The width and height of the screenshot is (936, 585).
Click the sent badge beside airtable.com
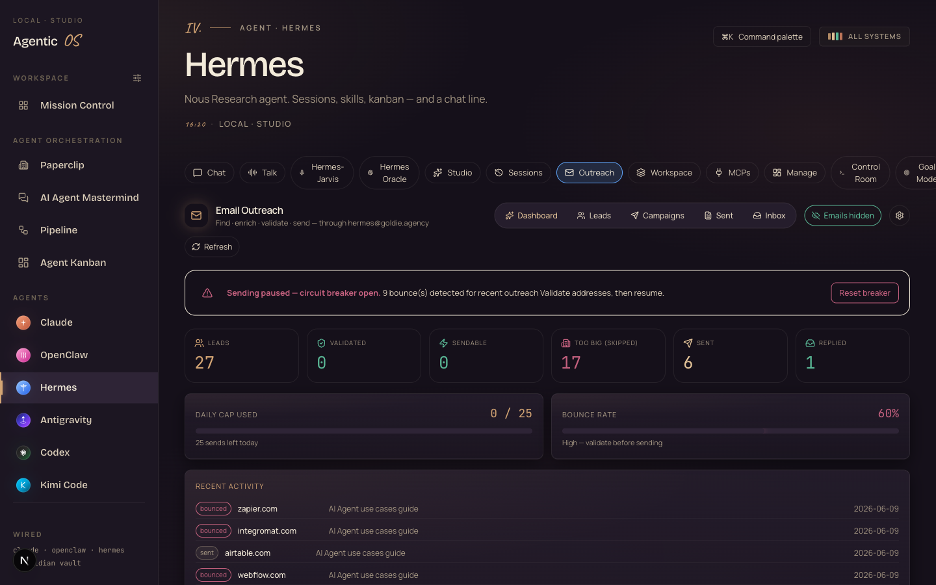[207, 553]
